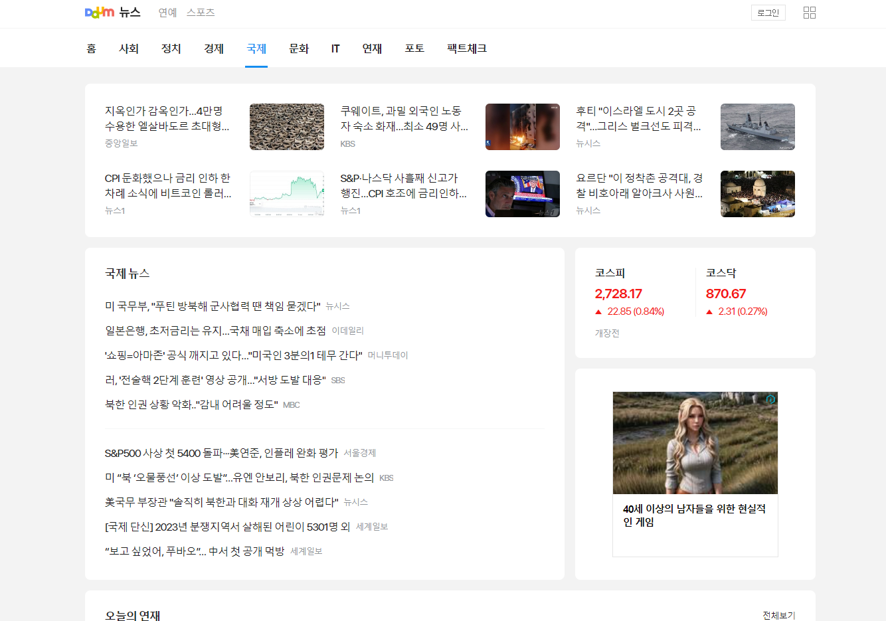The height and width of the screenshot is (621, 886).
Task: Open the Al-Aqsa night crowd thumbnail
Action: click(758, 194)
